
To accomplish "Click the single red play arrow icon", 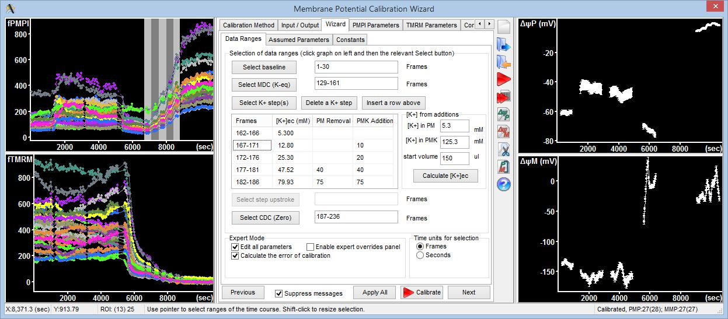I will click(504, 79).
